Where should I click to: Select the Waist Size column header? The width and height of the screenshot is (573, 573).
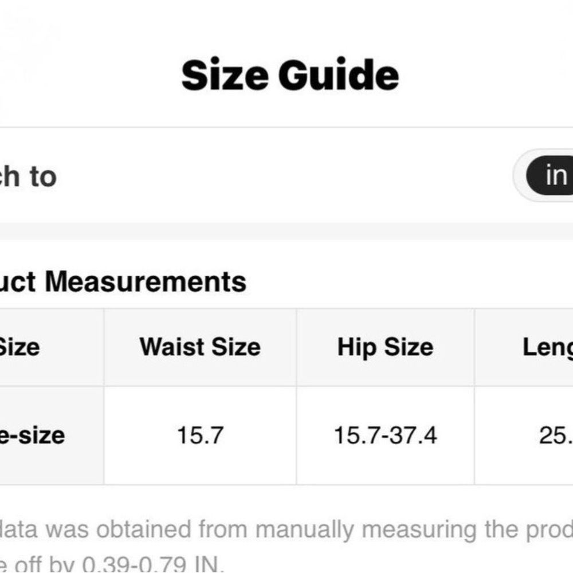(200, 347)
